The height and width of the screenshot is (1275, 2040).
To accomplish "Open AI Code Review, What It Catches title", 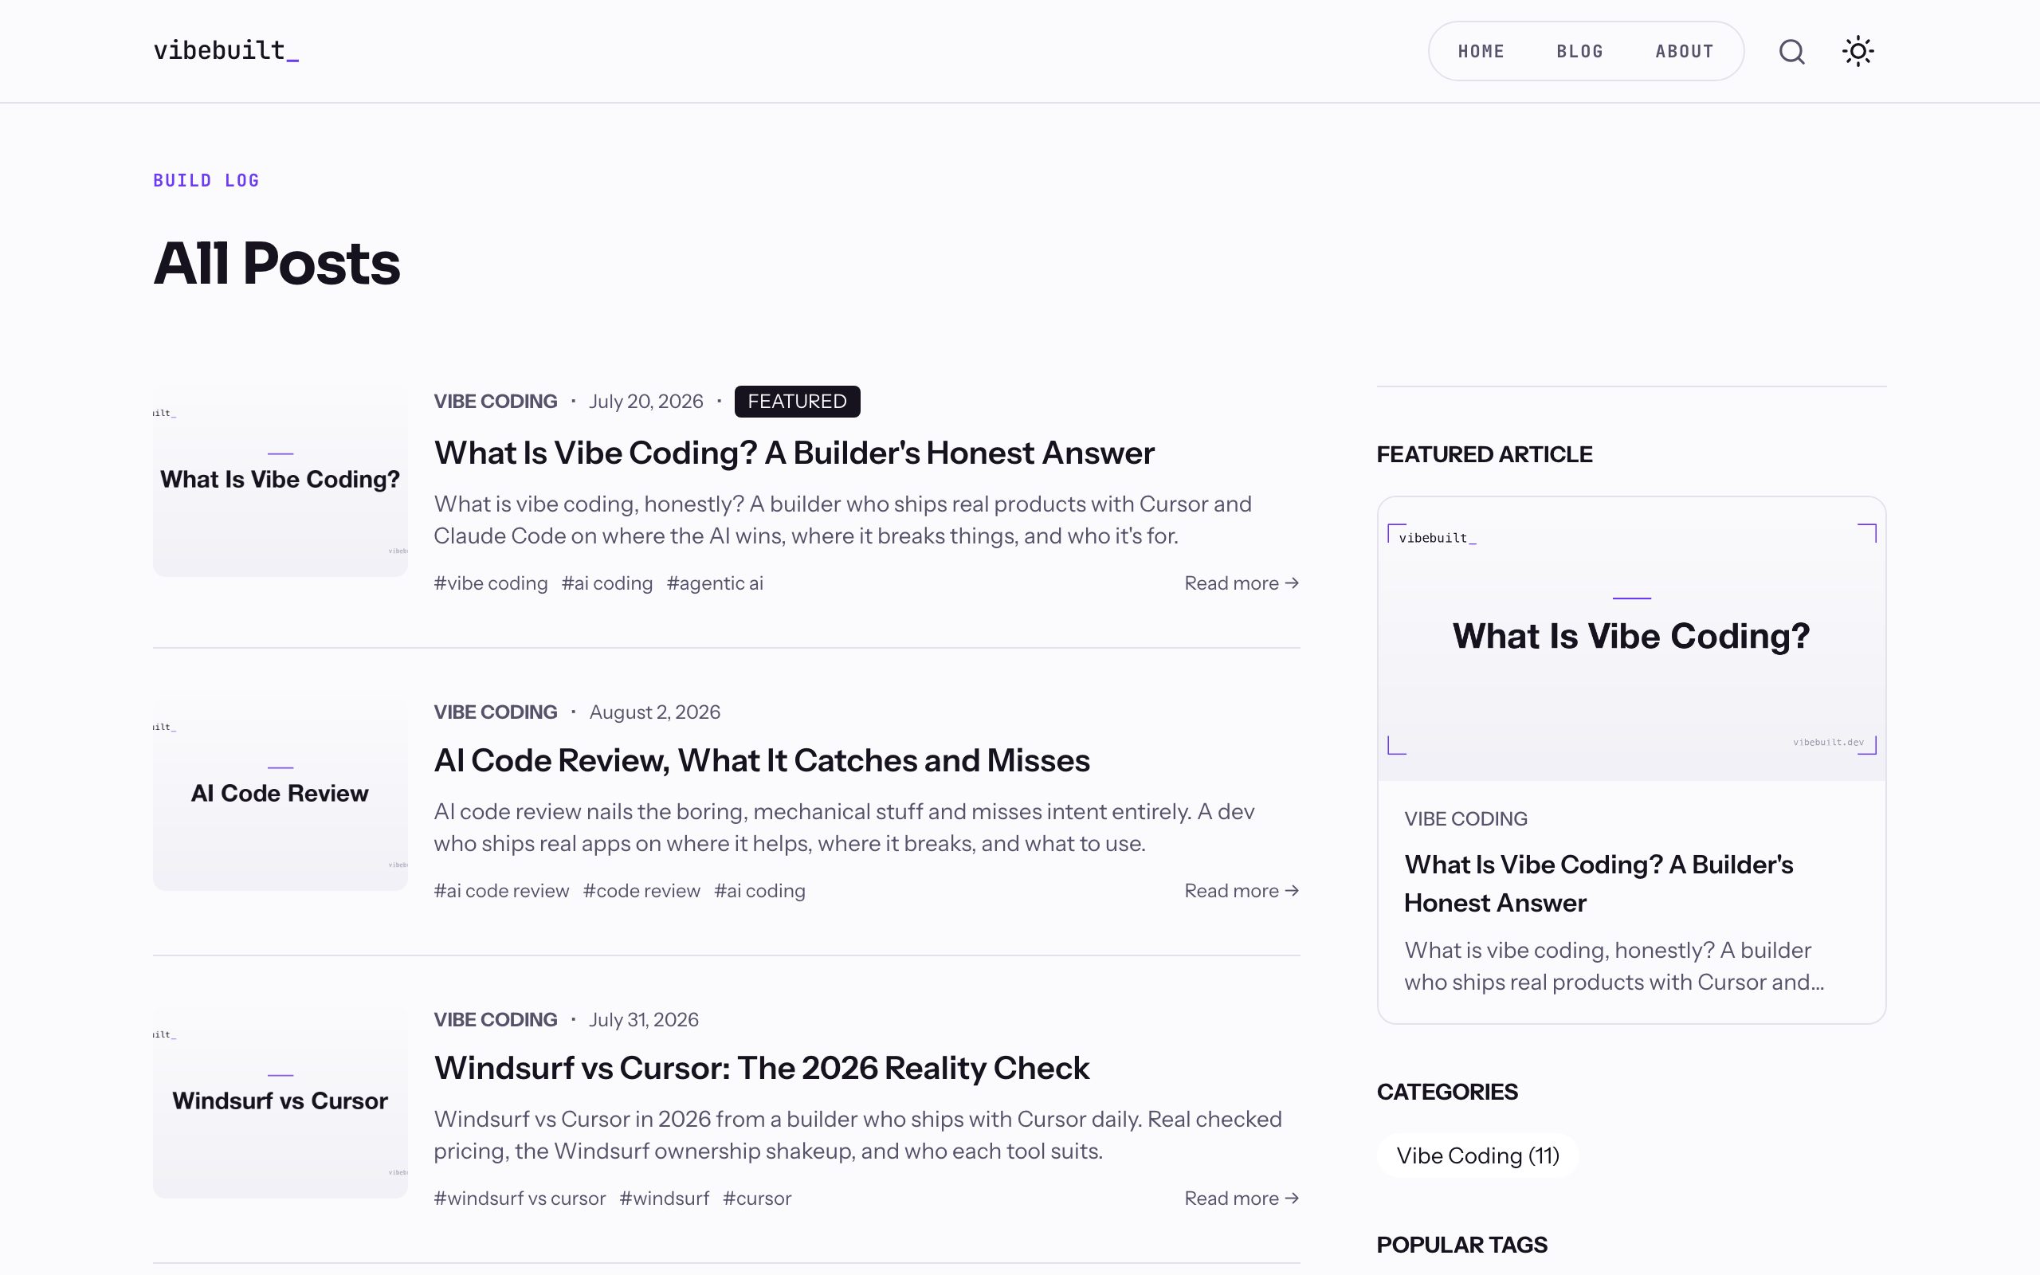I will (x=761, y=759).
